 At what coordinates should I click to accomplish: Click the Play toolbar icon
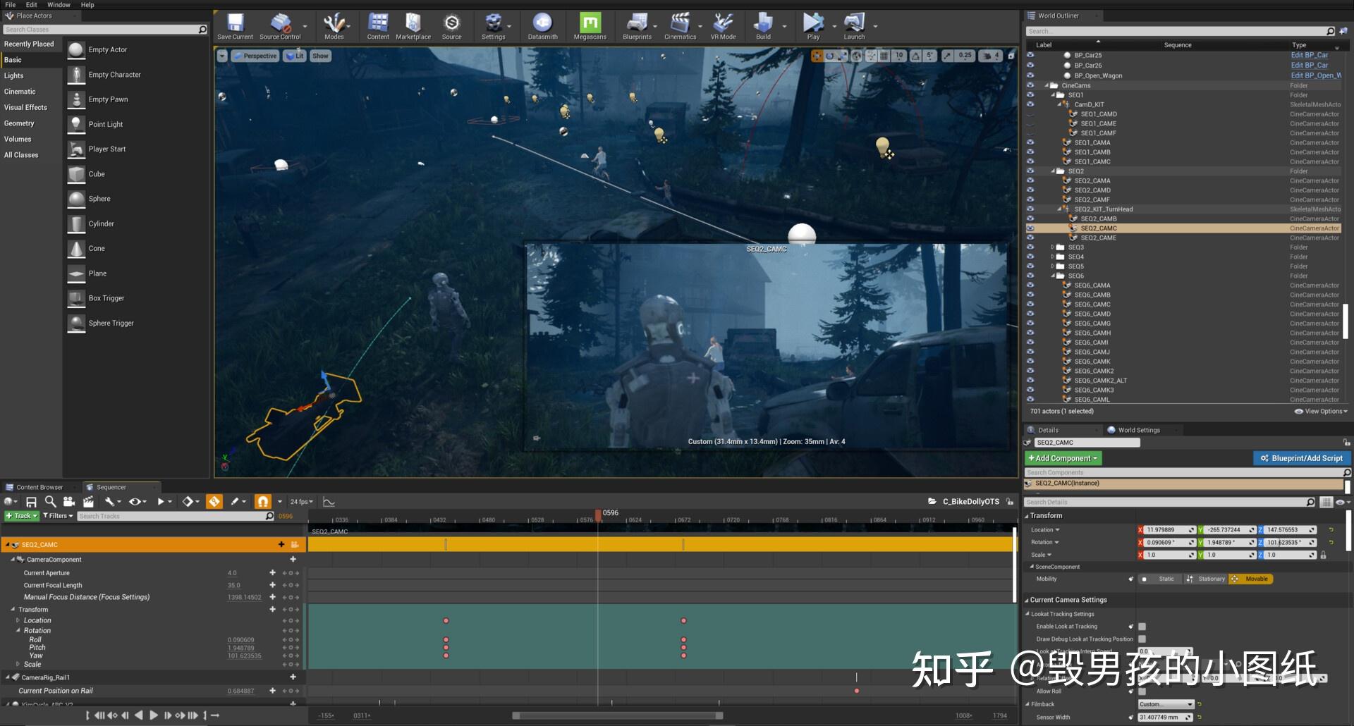[x=813, y=26]
